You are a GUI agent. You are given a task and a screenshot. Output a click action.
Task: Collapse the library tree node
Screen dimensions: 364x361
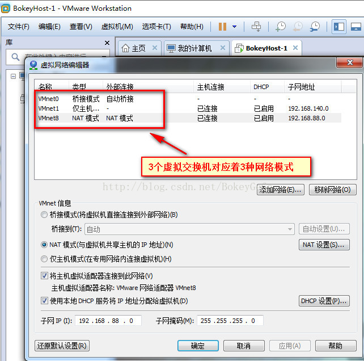coord(13,76)
